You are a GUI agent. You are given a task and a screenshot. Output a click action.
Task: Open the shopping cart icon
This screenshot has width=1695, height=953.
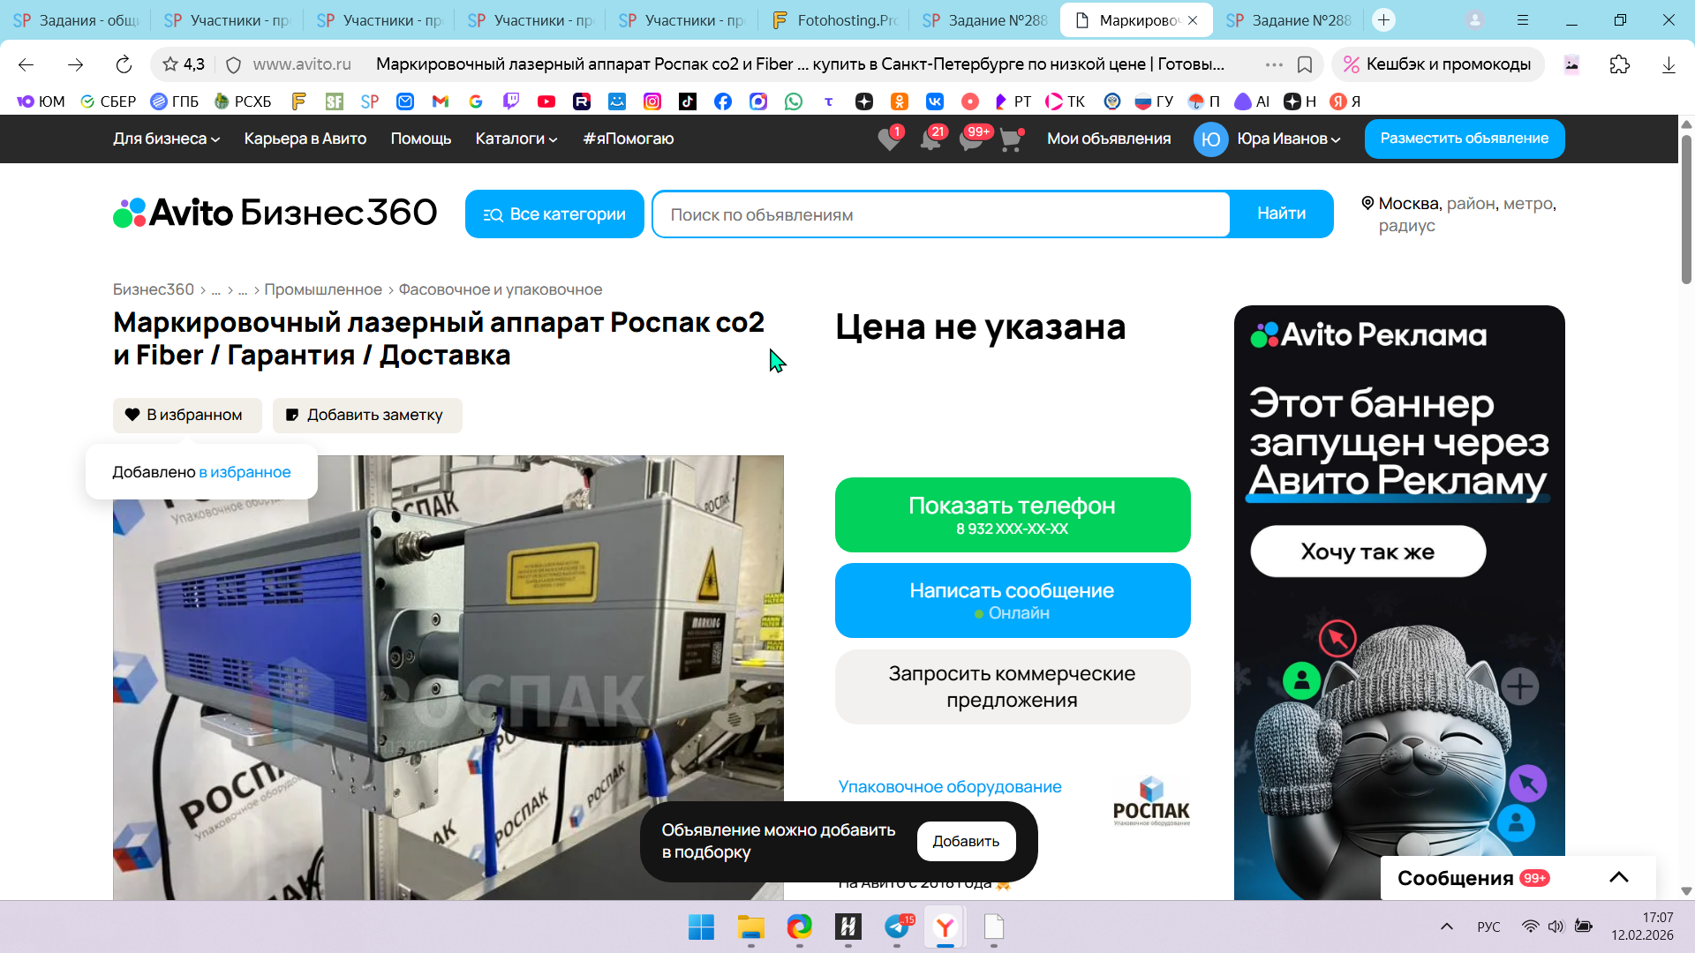point(1011,139)
